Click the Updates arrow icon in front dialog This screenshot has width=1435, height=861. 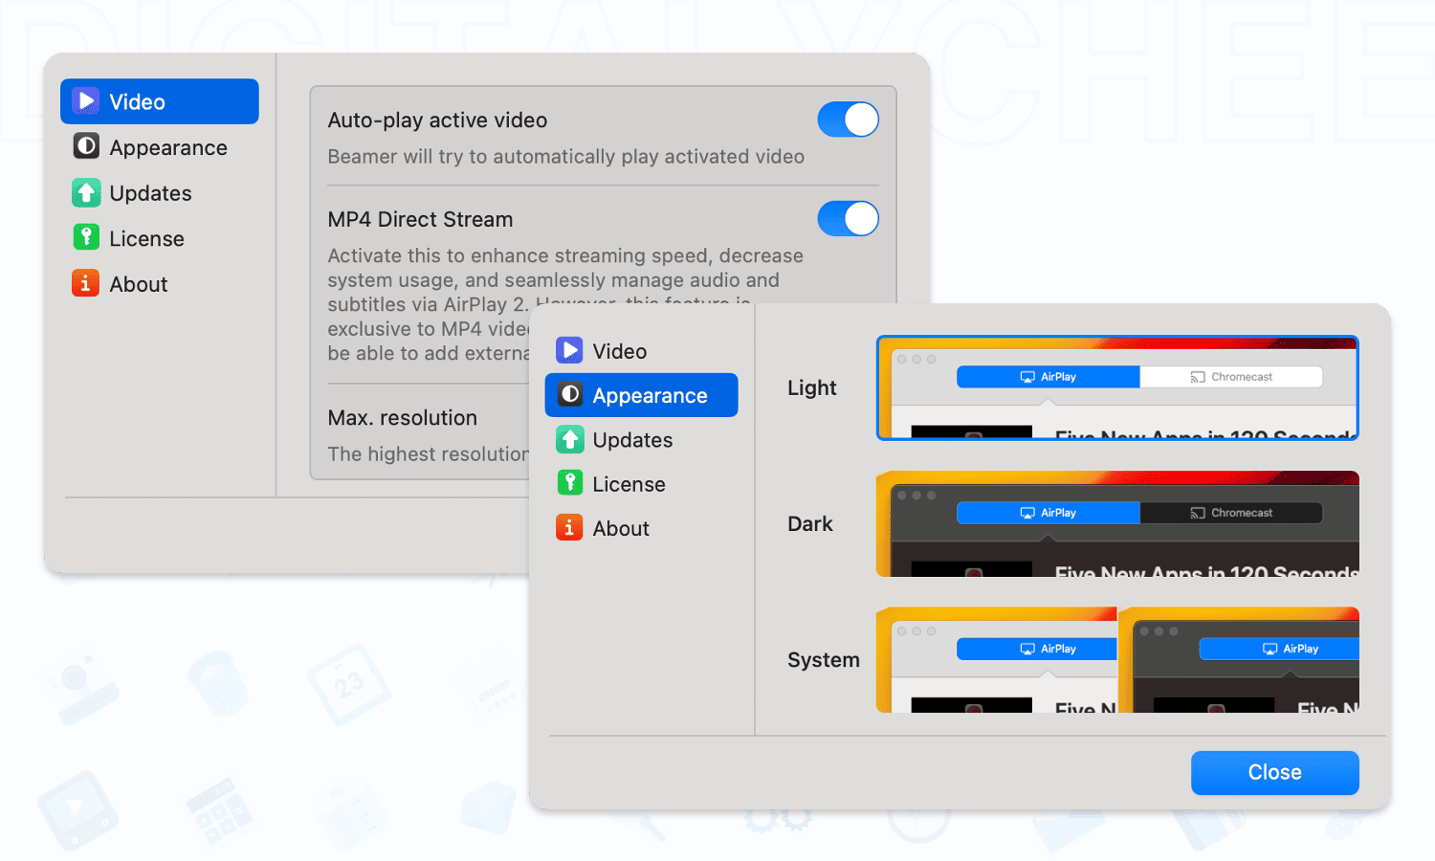pos(570,439)
